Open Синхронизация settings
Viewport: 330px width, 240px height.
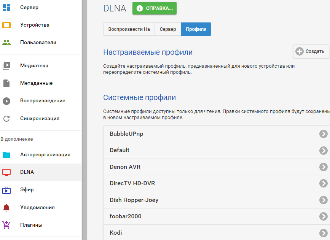[40, 119]
